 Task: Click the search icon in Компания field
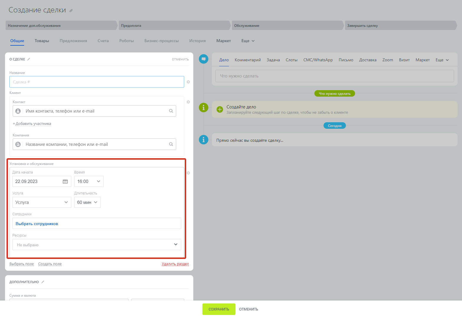click(x=171, y=144)
